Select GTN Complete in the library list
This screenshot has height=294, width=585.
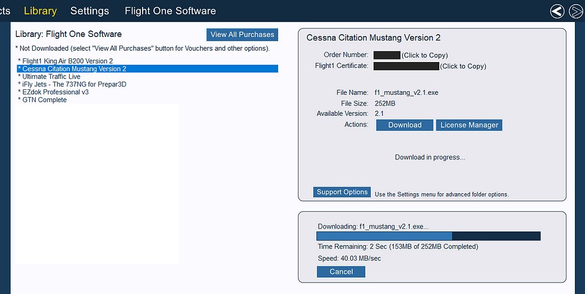[147, 100]
